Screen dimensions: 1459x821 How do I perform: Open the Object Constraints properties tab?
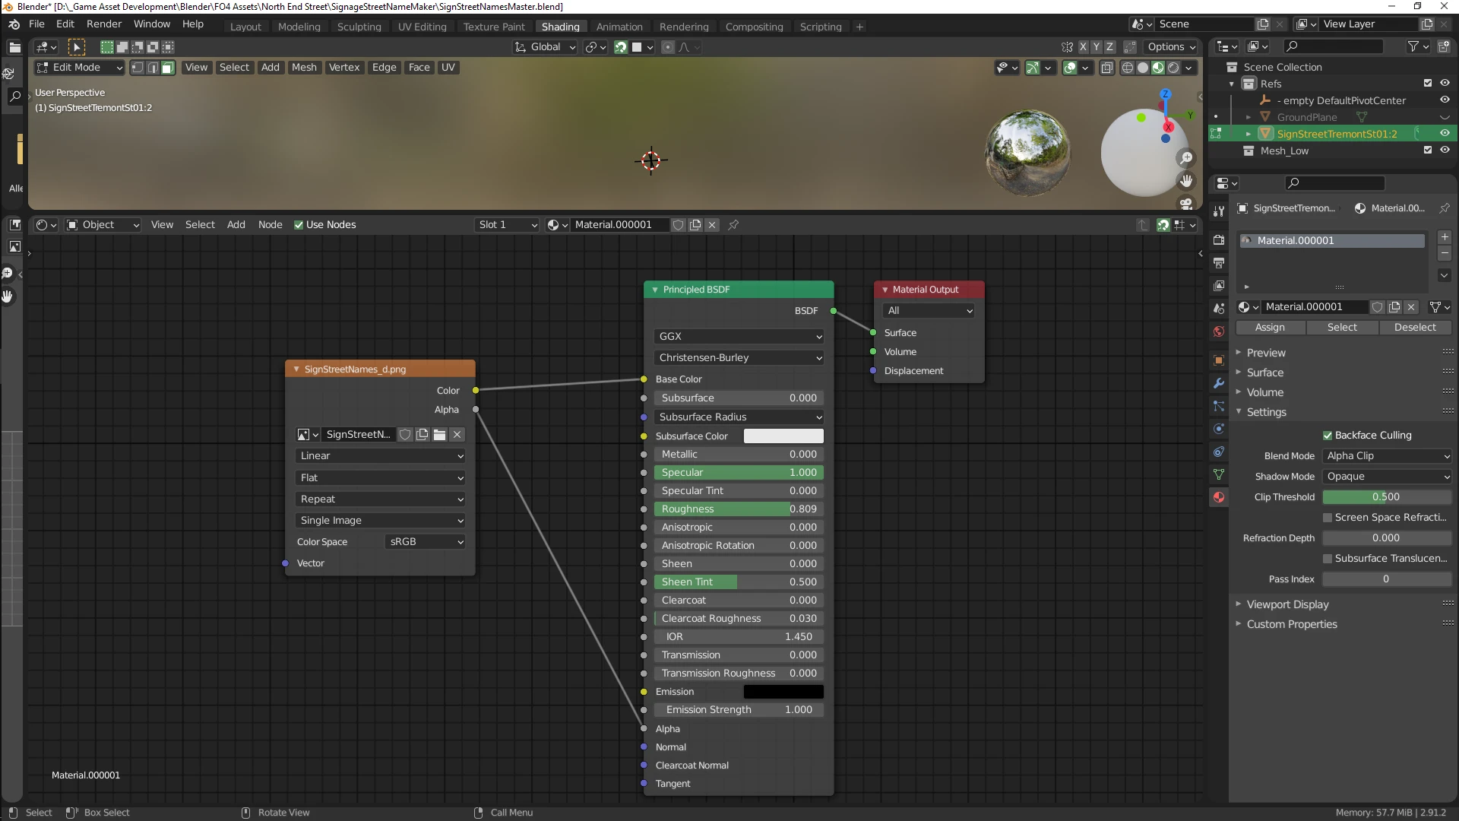tap(1219, 452)
